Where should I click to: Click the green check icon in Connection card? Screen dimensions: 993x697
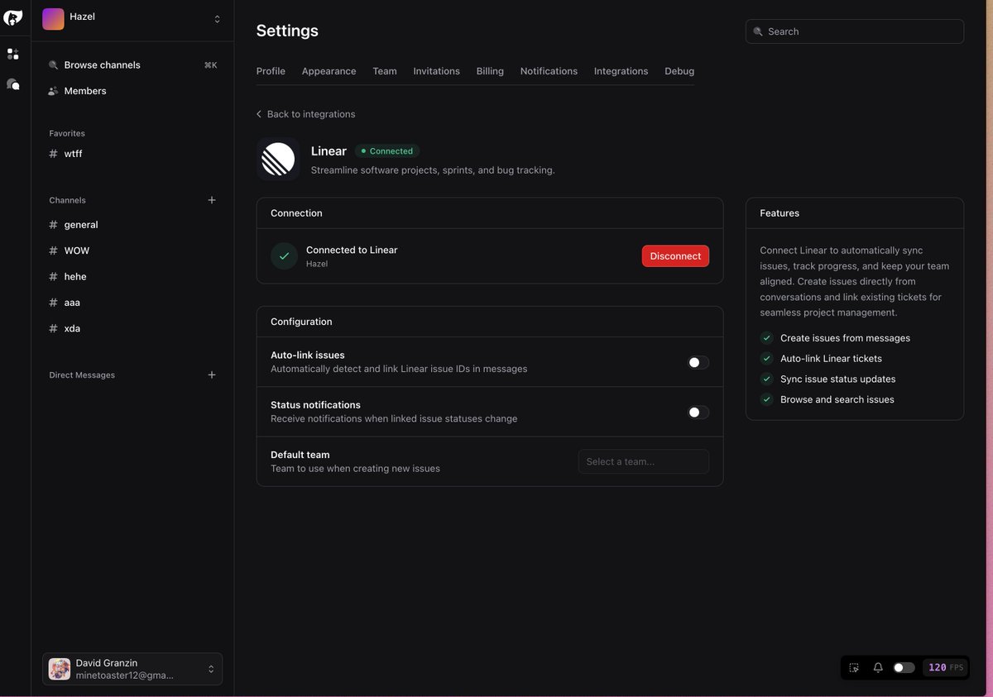tap(284, 256)
